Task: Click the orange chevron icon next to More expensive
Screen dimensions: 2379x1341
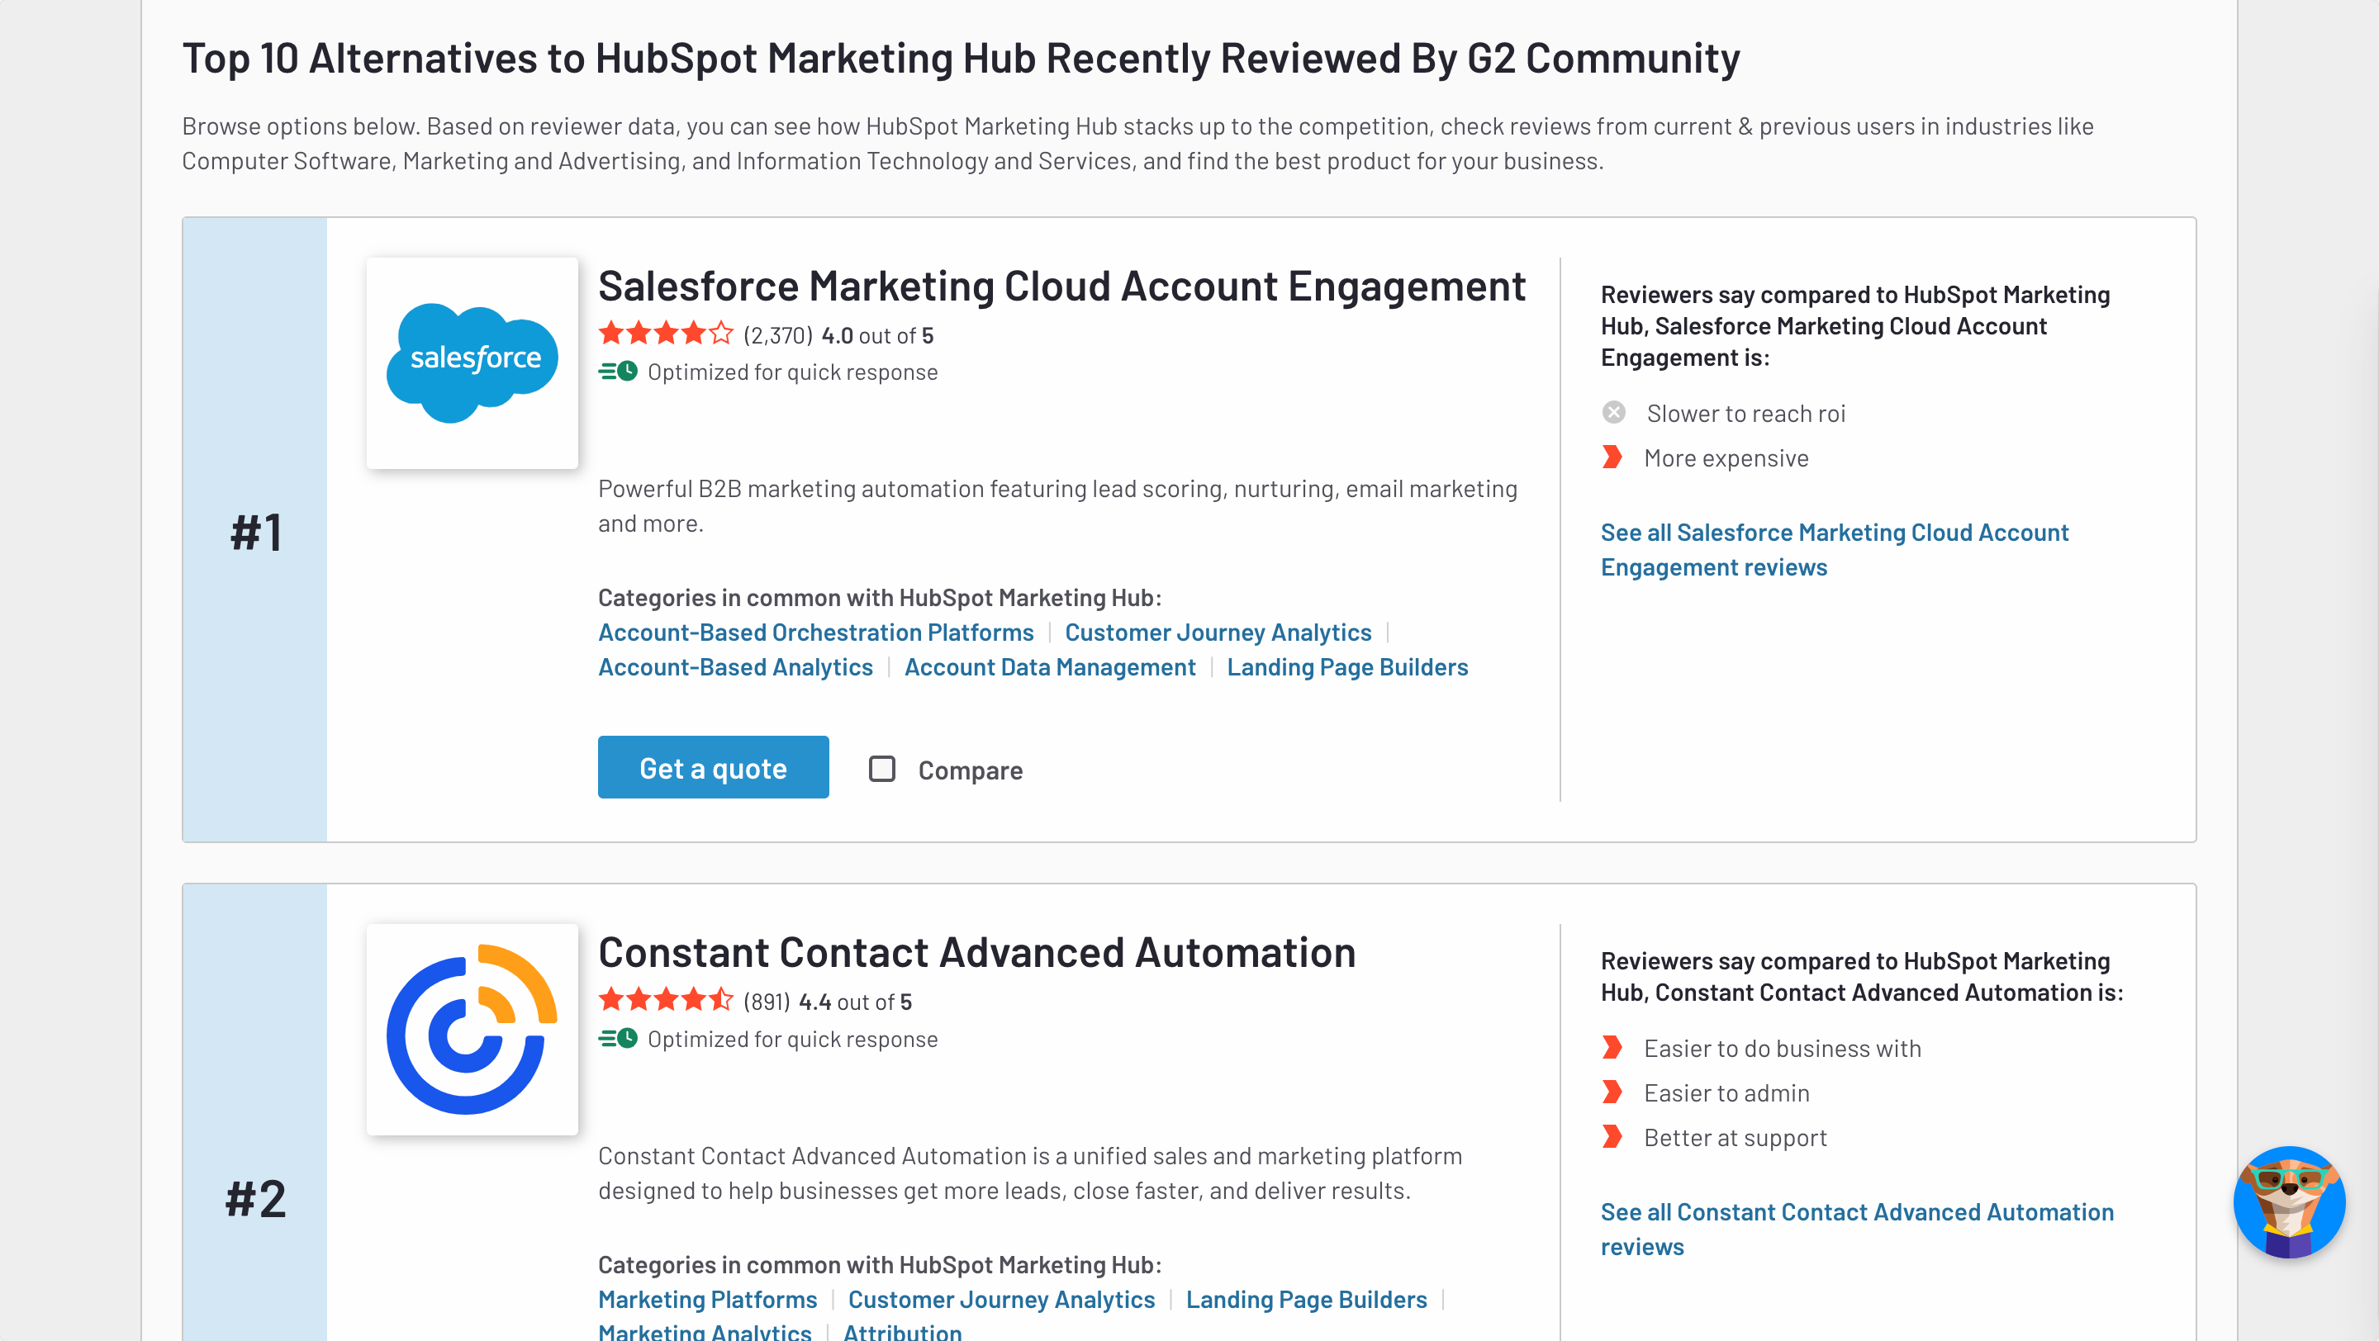Action: coord(1612,457)
